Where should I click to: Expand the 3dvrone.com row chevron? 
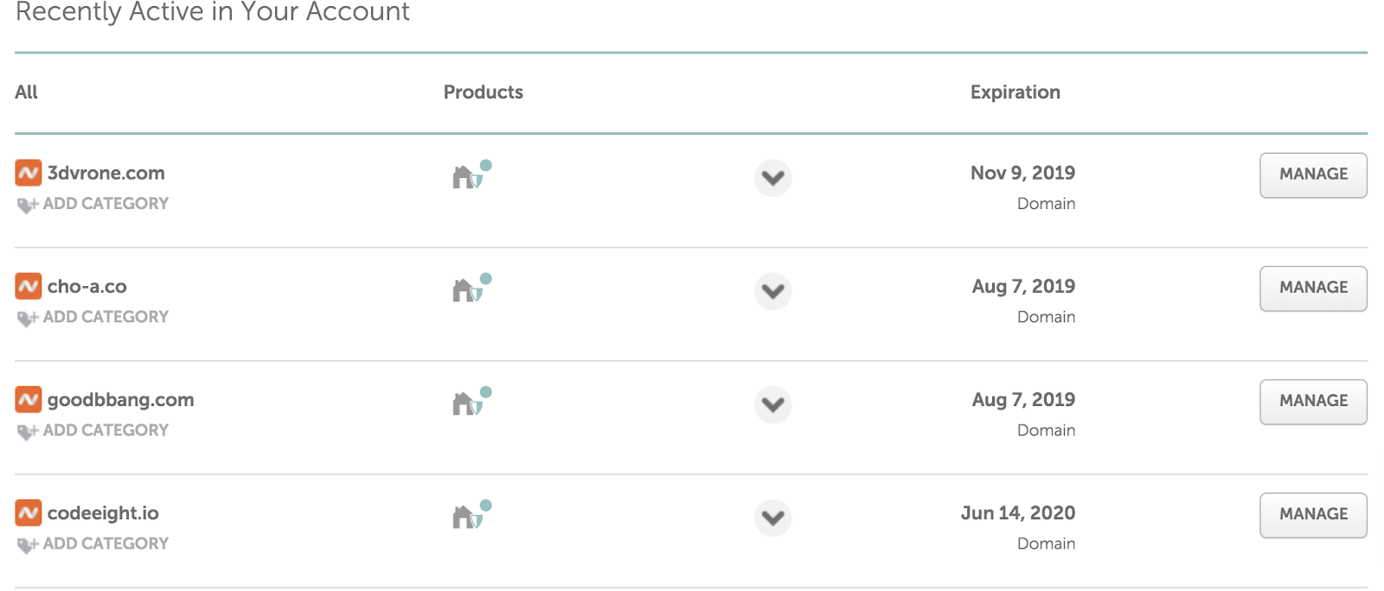point(773,178)
